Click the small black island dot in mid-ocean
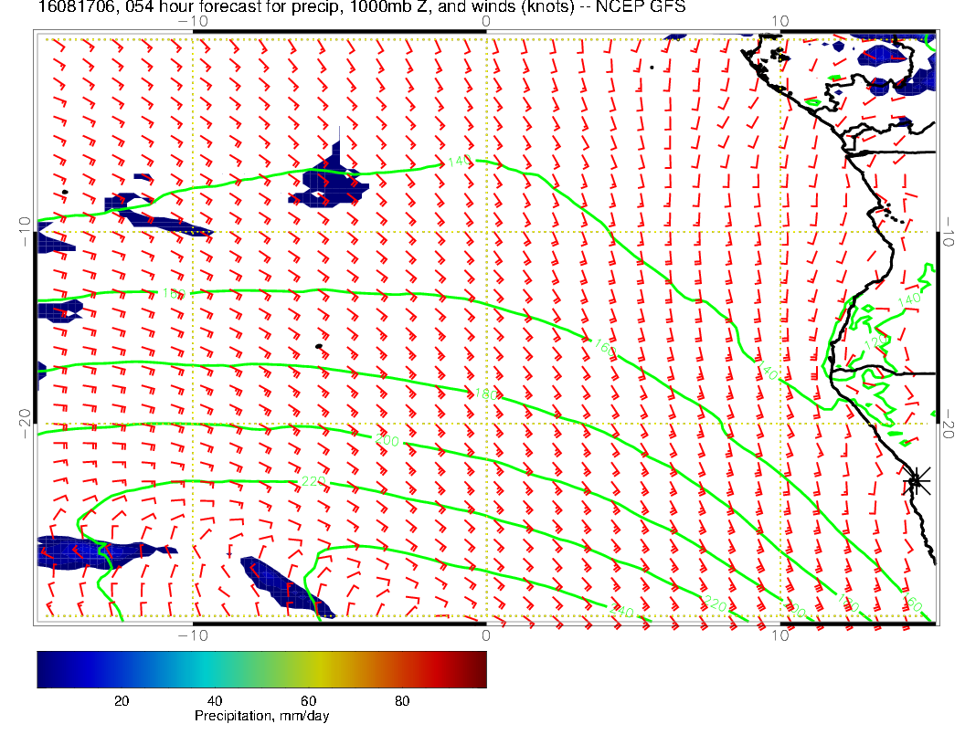This screenshot has width=965, height=745. (x=318, y=346)
